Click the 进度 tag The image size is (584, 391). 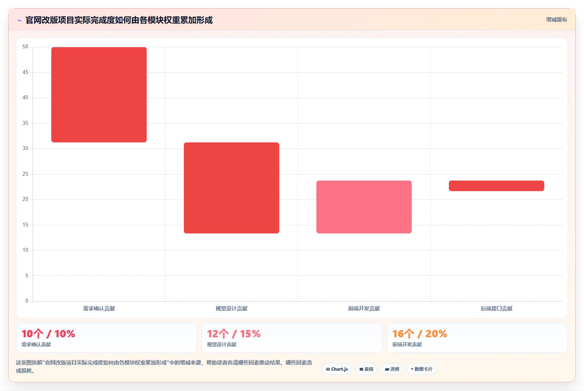tap(392, 369)
